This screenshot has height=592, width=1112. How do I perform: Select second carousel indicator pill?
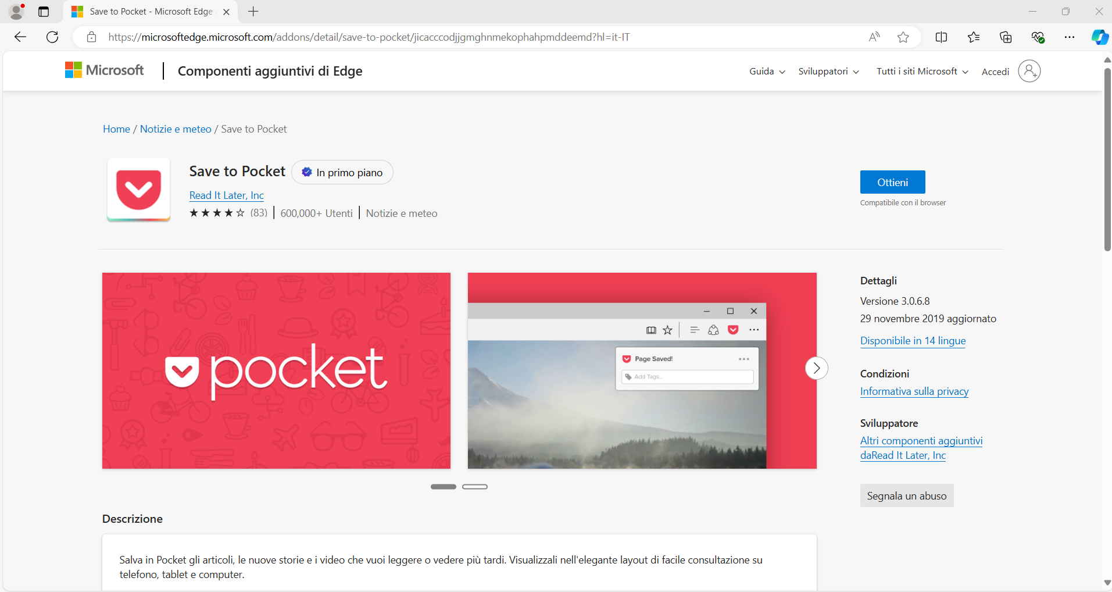[x=475, y=487]
